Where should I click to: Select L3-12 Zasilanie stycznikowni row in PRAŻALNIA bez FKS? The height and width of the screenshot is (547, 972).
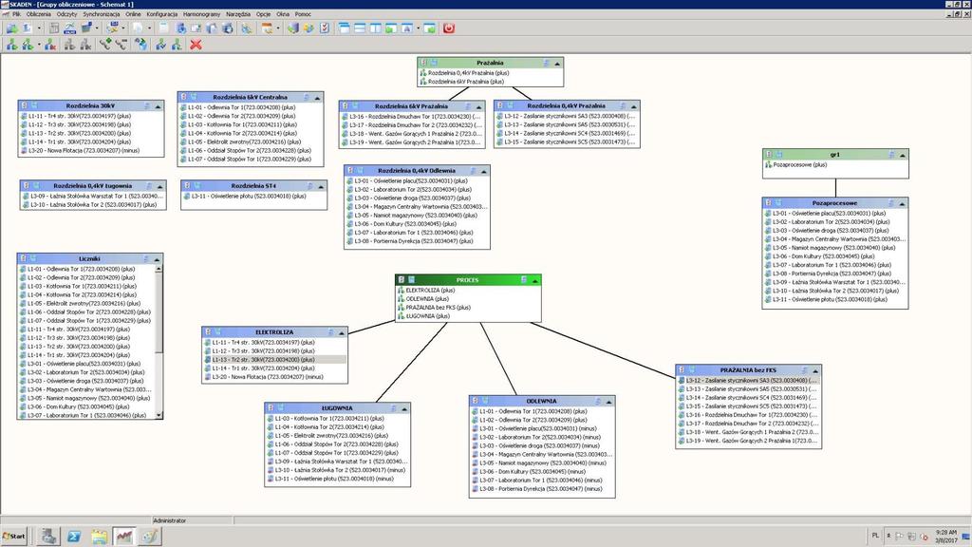tap(748, 380)
